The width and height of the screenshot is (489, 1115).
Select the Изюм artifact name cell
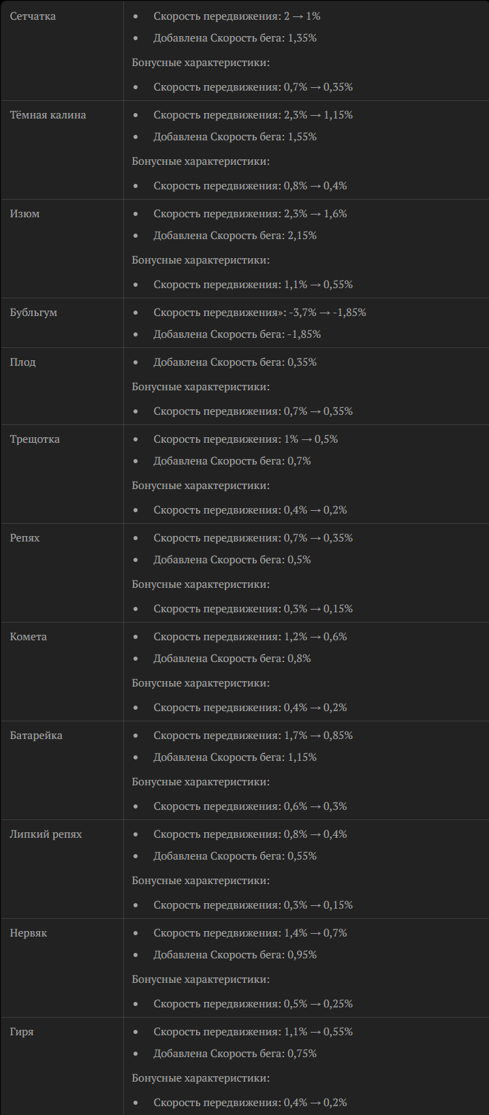[25, 214]
